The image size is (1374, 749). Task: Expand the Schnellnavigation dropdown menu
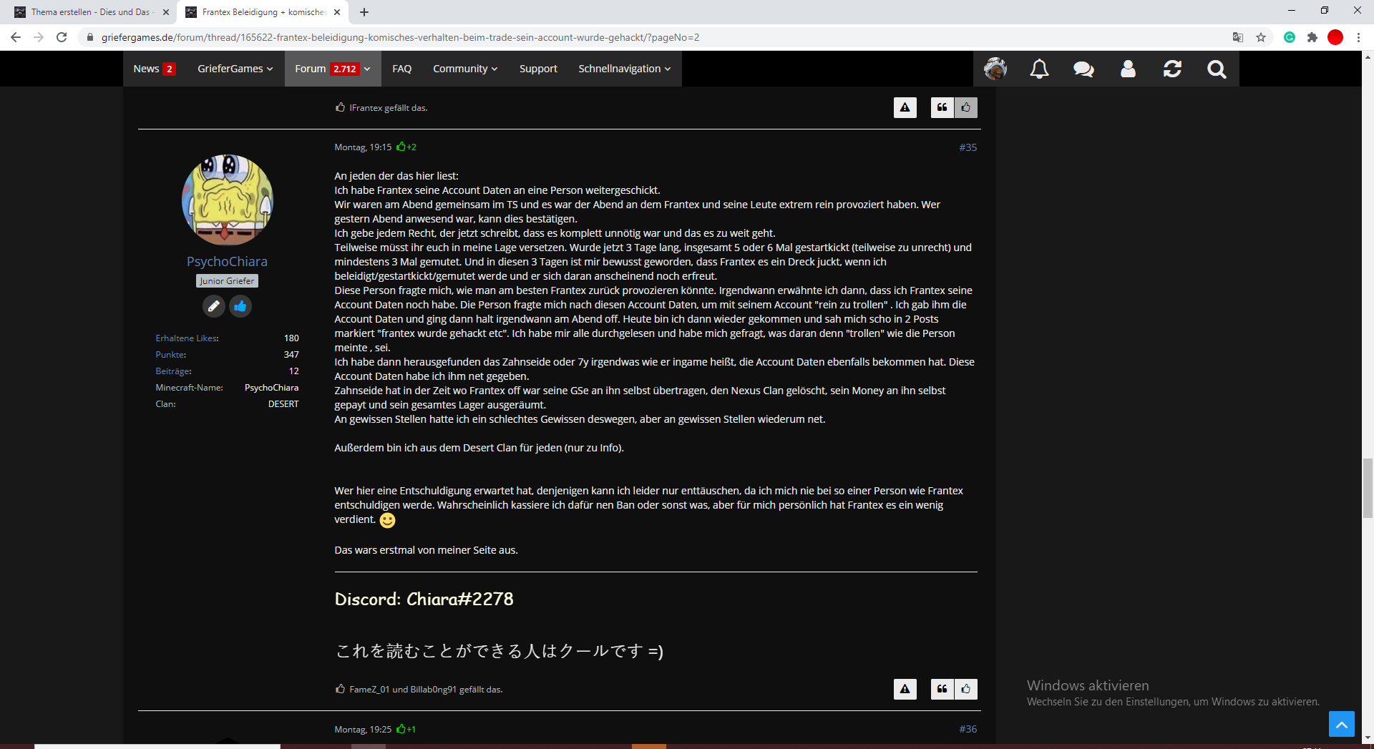click(x=624, y=69)
